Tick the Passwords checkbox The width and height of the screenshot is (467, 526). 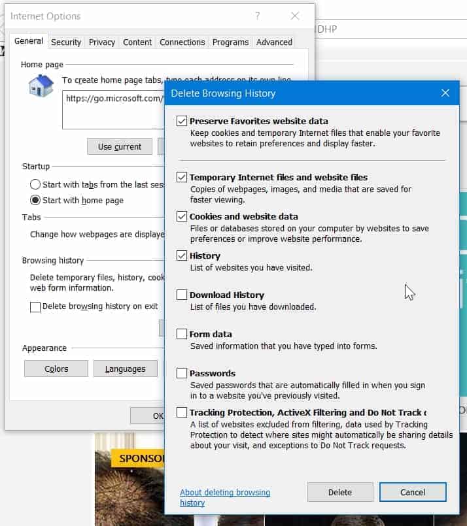[x=182, y=373]
